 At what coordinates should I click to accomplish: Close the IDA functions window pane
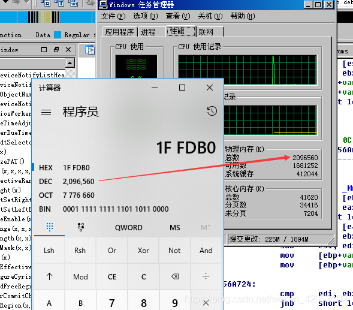[x=68, y=50]
